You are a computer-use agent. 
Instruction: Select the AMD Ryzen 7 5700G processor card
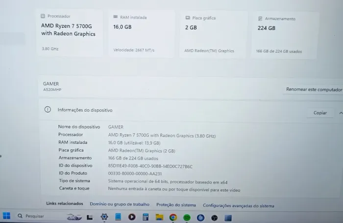click(x=70, y=33)
